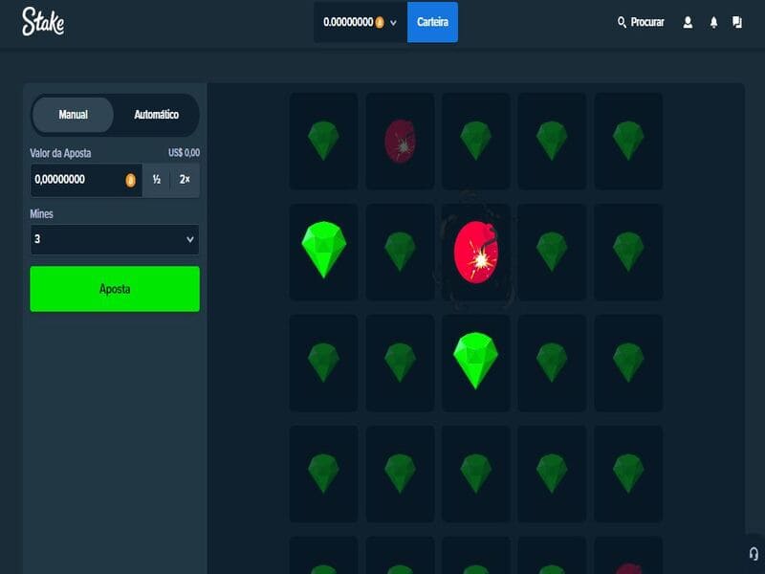Click the last gem tile of the second row

pyautogui.click(x=628, y=252)
